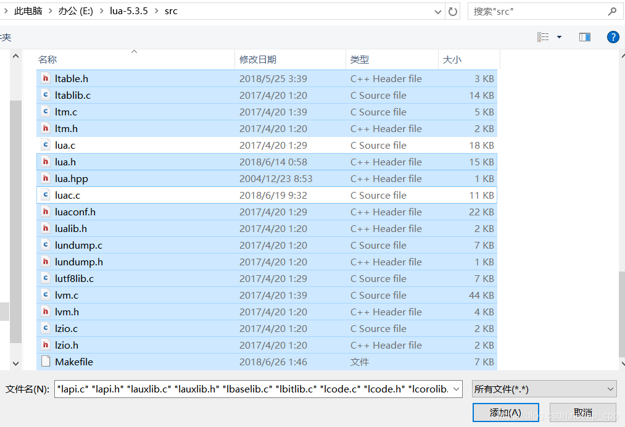
Task: Select the file name luaconf.h
Action: pyautogui.click(x=75, y=212)
